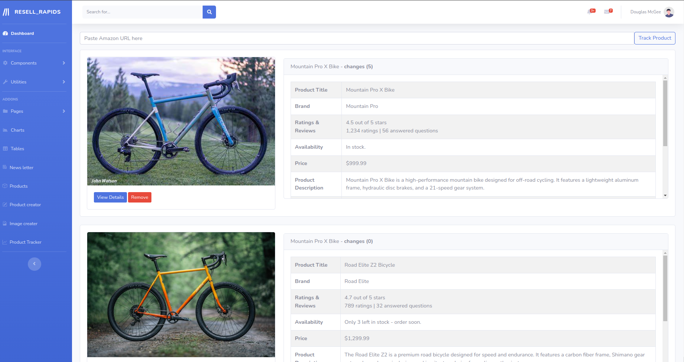Click View Details for Mountain Pro X Bike
Image resolution: width=684 pixels, height=362 pixels.
click(x=110, y=197)
